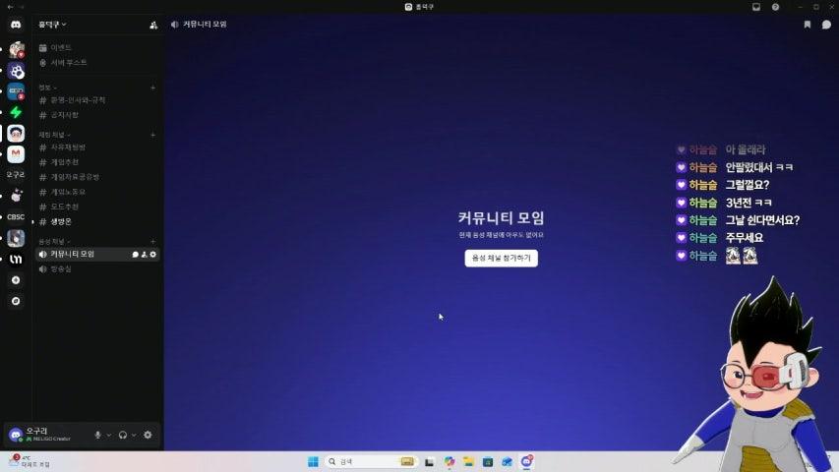Open Windows Start menu
Screen dimensions: 839x472
[x=313, y=461]
